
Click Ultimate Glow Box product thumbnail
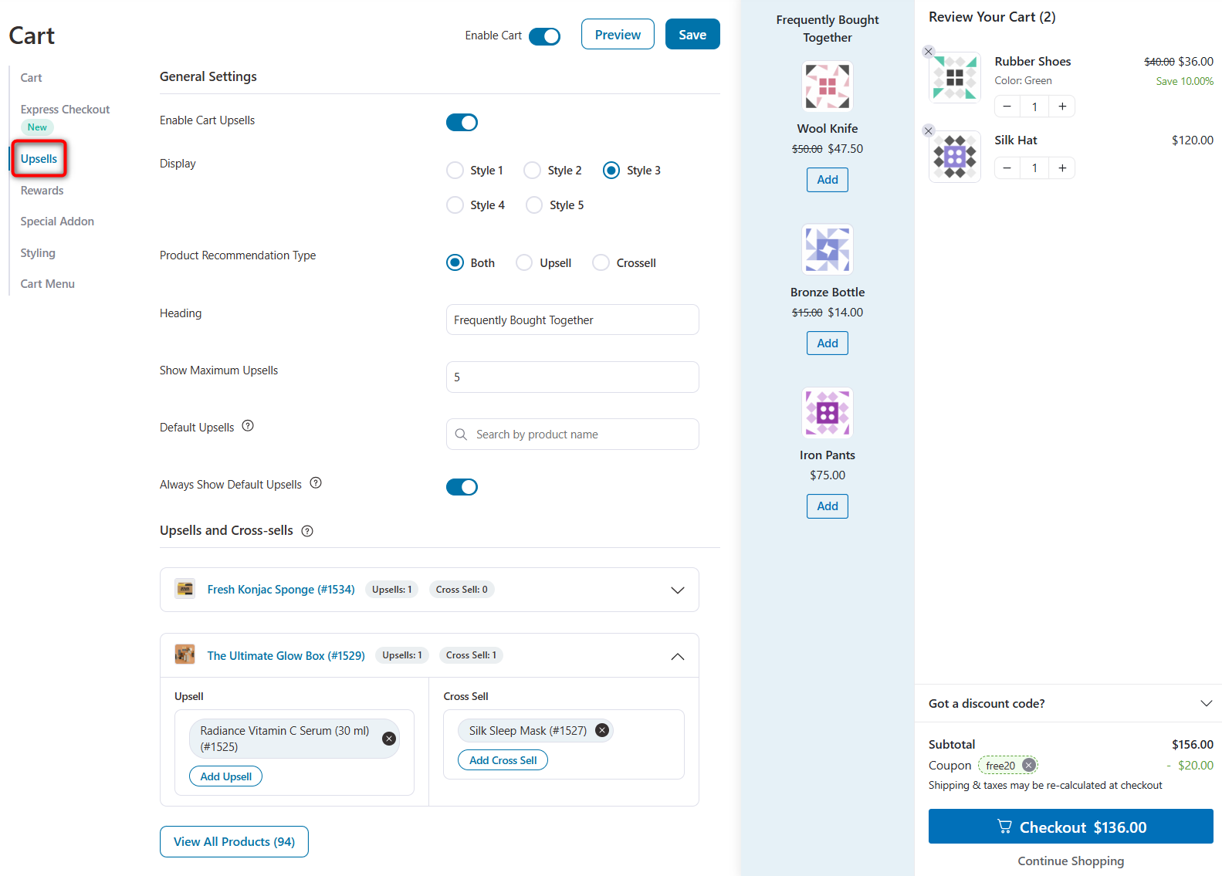click(x=184, y=654)
